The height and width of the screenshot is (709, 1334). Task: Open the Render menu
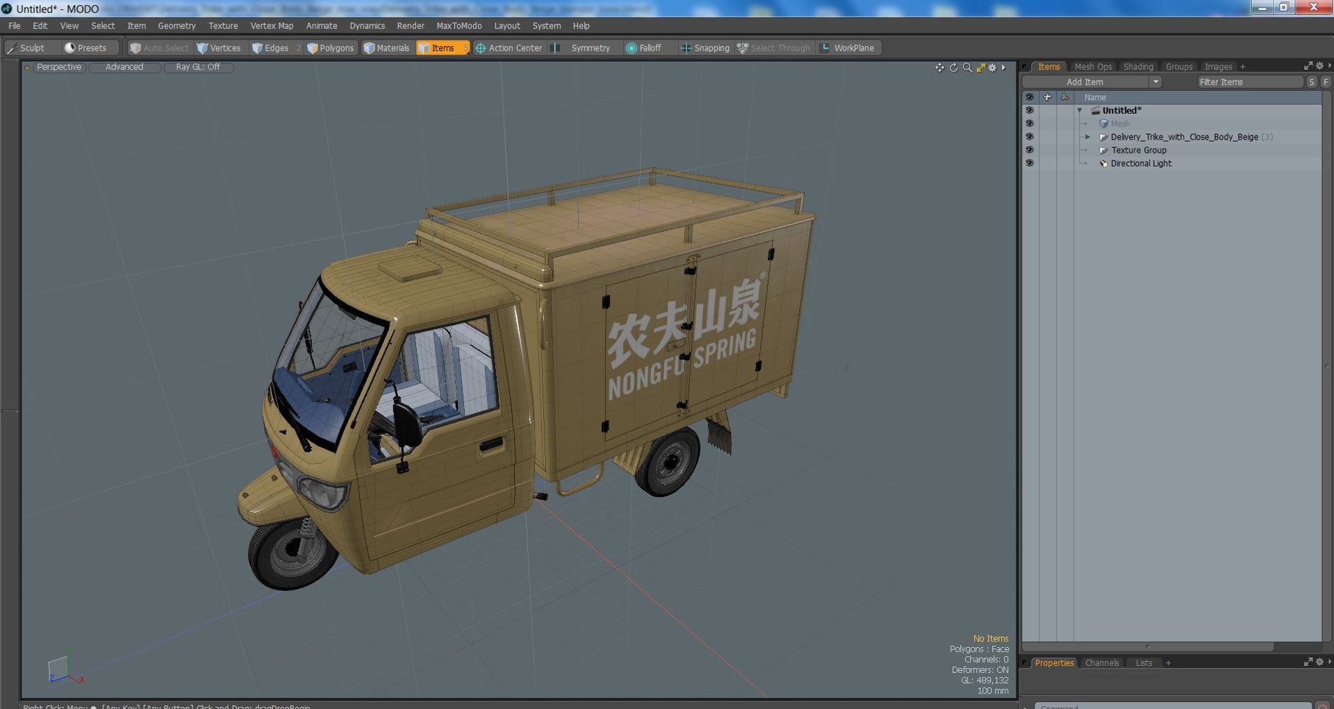411,26
